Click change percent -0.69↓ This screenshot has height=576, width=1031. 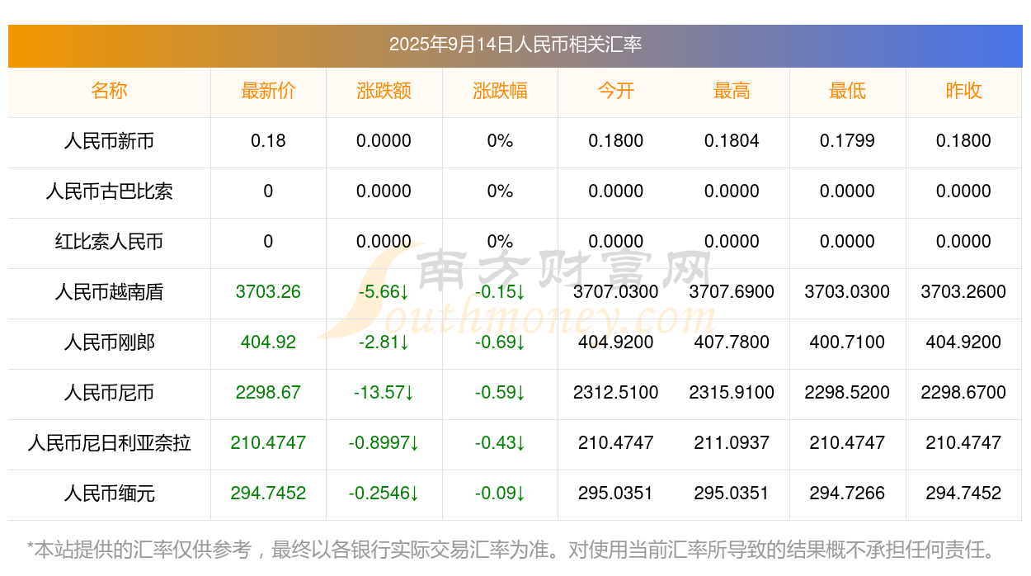pyautogui.click(x=500, y=342)
